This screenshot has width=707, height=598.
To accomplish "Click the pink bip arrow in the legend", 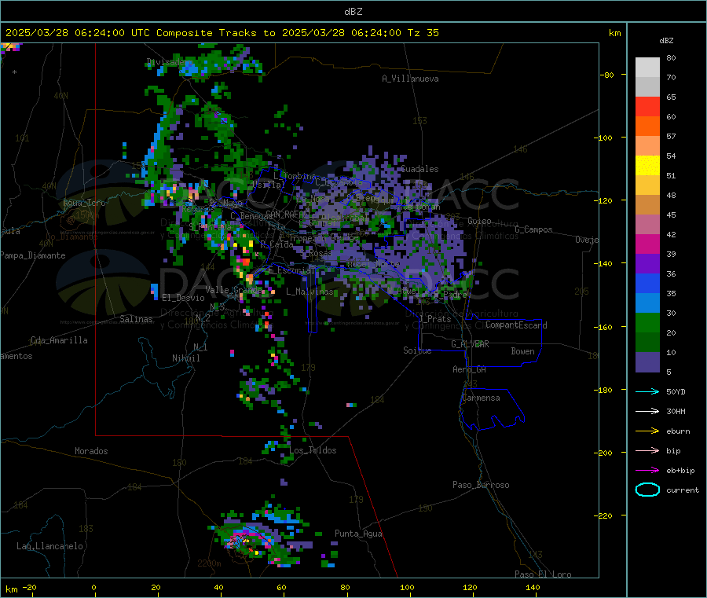I will pos(647,450).
